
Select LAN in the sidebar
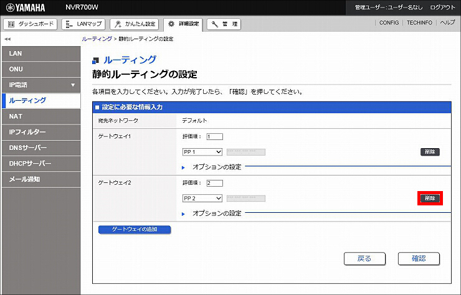41,54
